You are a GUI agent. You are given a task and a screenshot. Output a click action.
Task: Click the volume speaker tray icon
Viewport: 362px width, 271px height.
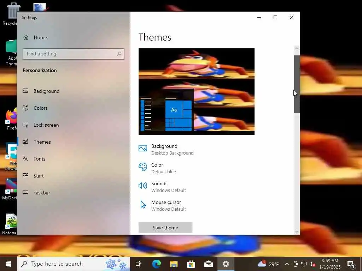312,264
